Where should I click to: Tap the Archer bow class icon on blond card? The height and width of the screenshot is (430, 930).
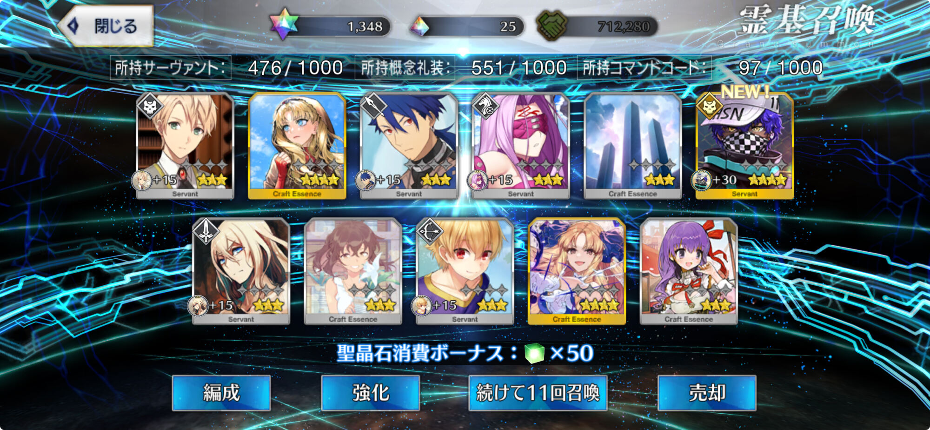pos(429,232)
